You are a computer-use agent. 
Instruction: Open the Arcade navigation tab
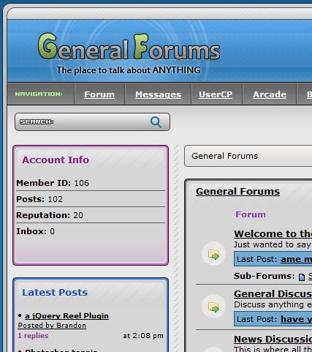pos(270,94)
